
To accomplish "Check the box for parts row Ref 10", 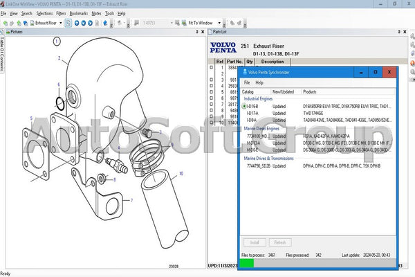I will click(211, 123).
